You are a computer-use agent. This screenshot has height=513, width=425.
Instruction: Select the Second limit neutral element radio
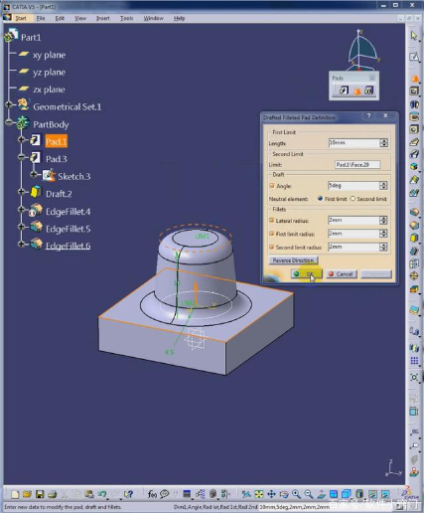coord(353,199)
